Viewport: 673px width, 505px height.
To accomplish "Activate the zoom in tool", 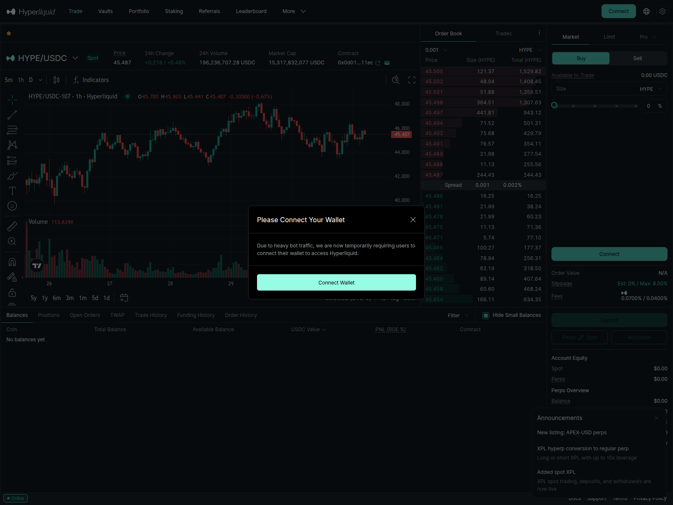I will [x=12, y=242].
